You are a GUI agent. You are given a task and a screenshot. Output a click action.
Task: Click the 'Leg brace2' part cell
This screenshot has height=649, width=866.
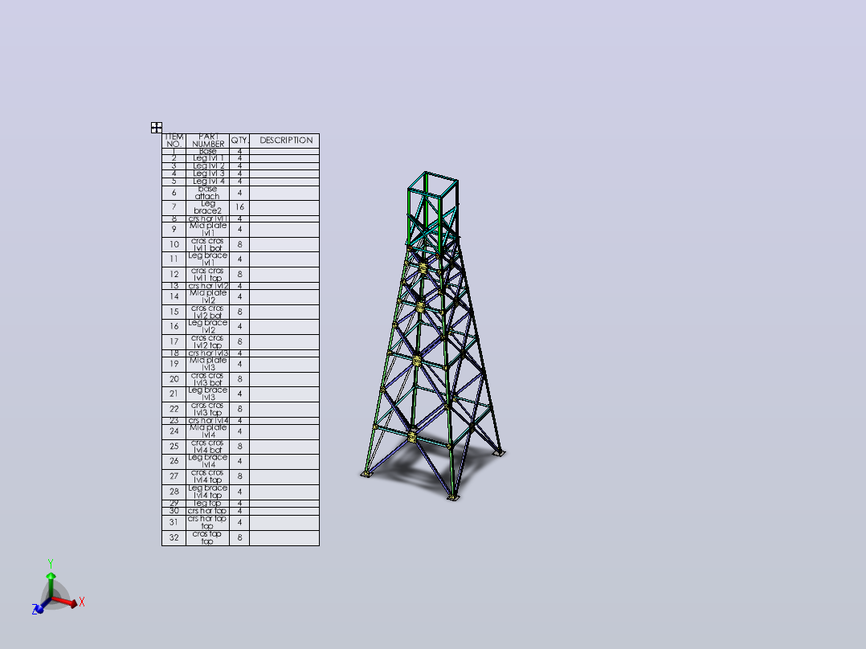pyautogui.click(x=207, y=208)
